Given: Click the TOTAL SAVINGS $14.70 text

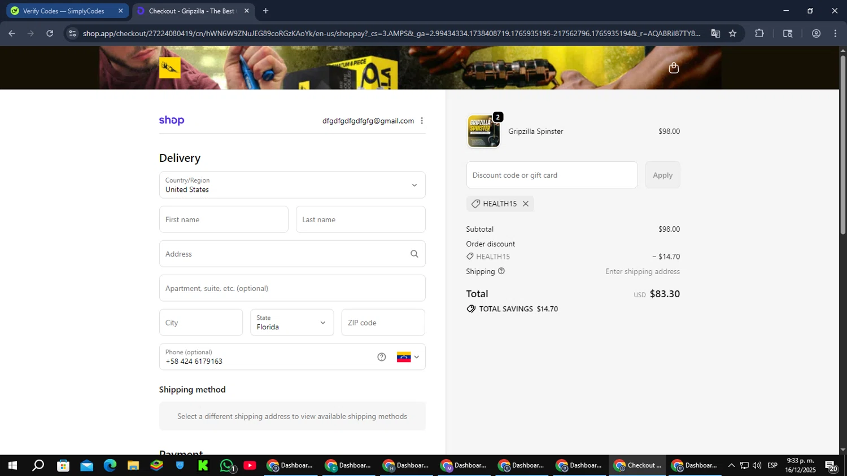Looking at the screenshot, I should click(518, 309).
